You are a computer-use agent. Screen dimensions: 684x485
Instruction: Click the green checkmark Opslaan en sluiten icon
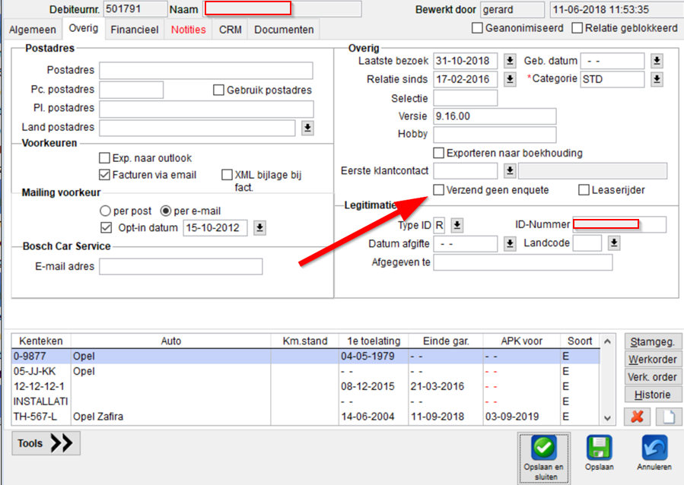click(543, 448)
